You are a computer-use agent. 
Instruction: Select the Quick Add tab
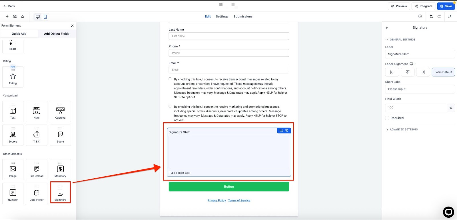point(19,34)
